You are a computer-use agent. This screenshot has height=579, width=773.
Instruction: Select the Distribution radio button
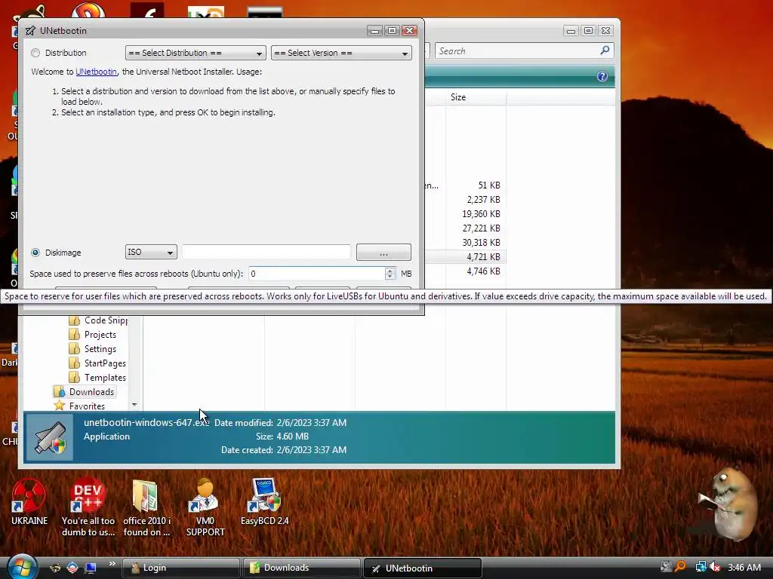(35, 53)
